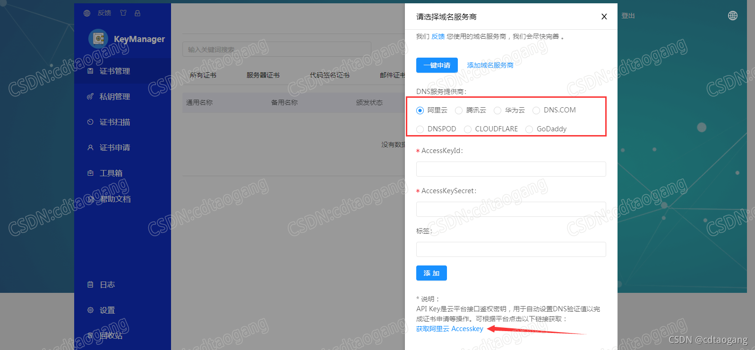This screenshot has width=755, height=350.
Task: Click the 输入关键词搜索 search box
Action: click(277, 49)
